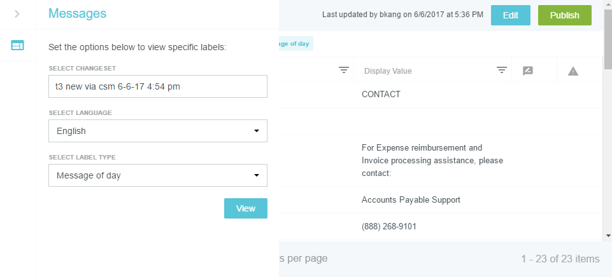Click the filter icon left of Display Value
The image size is (612, 277).
pyautogui.click(x=344, y=70)
